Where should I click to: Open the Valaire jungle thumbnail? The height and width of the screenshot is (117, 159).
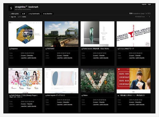pos(97,80)
